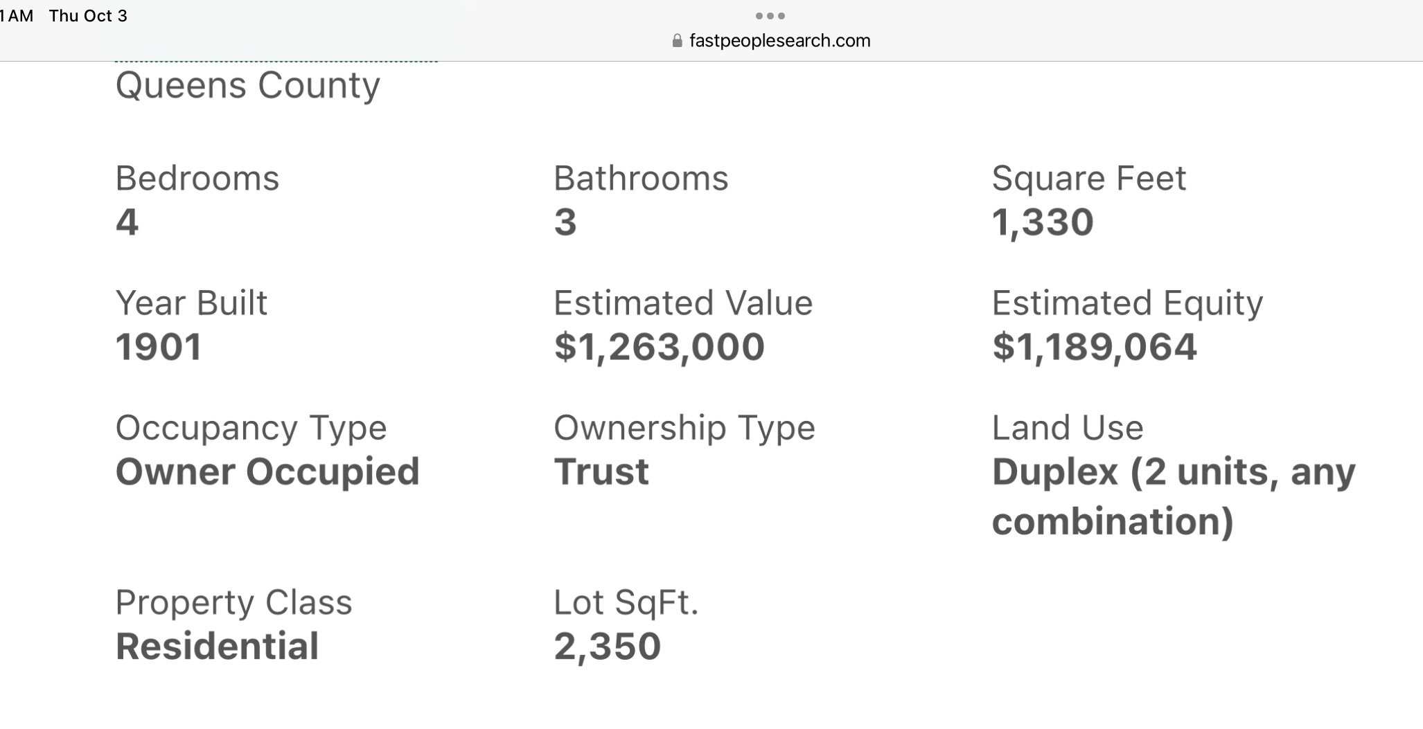Select the Year Built value 1901
Screen dimensions: 1423x729
(x=159, y=347)
